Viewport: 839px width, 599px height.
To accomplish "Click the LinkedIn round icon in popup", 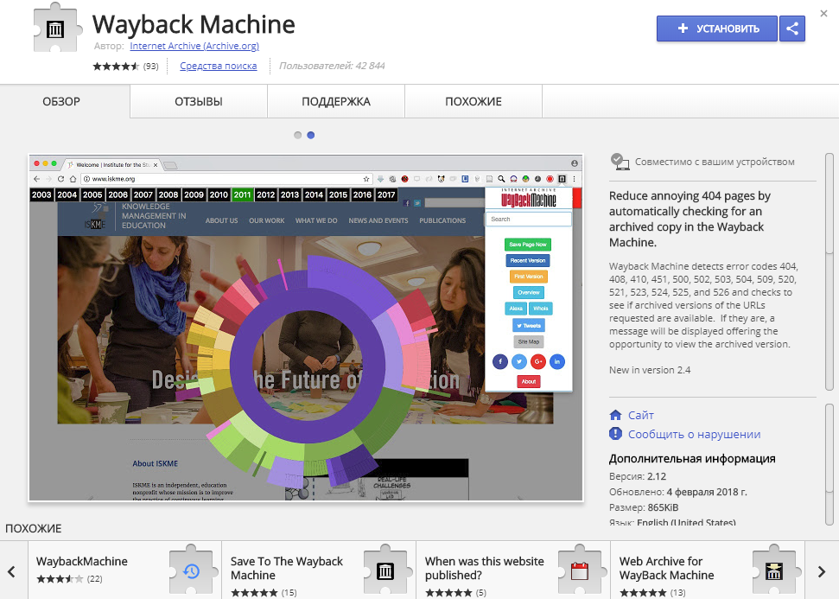I will tap(557, 362).
